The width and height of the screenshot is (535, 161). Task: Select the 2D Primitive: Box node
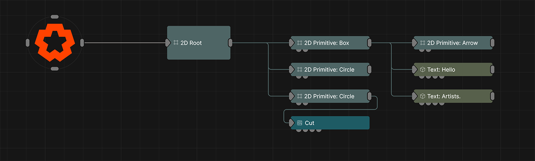[x=330, y=43]
